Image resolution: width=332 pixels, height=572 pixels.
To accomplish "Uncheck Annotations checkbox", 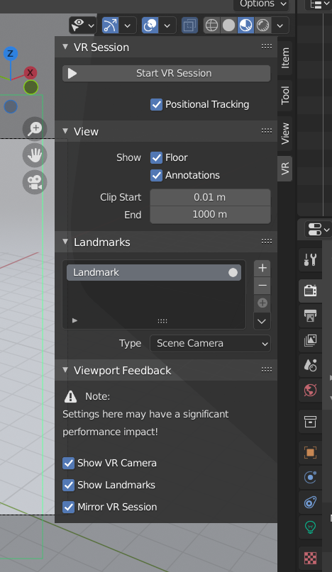I will pyautogui.click(x=156, y=176).
